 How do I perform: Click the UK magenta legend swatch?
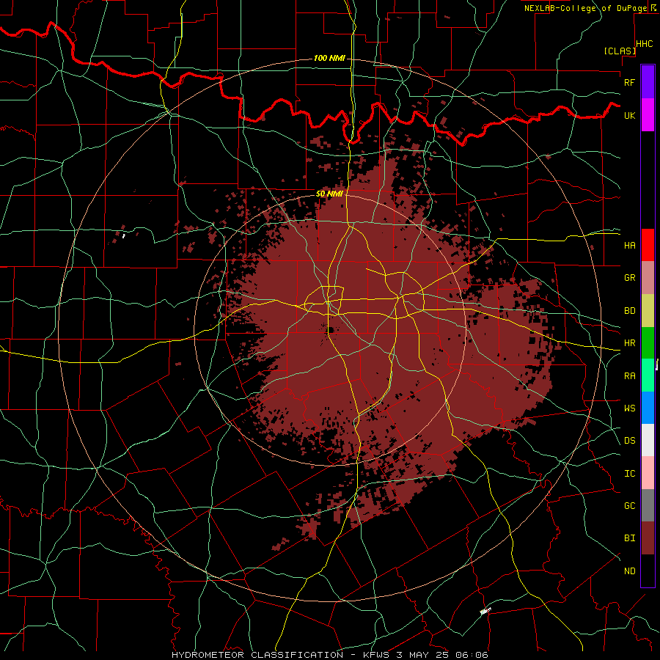click(x=648, y=115)
